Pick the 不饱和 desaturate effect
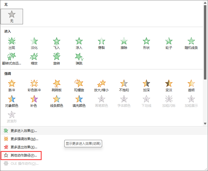208x171 pixels. click(x=124, y=85)
